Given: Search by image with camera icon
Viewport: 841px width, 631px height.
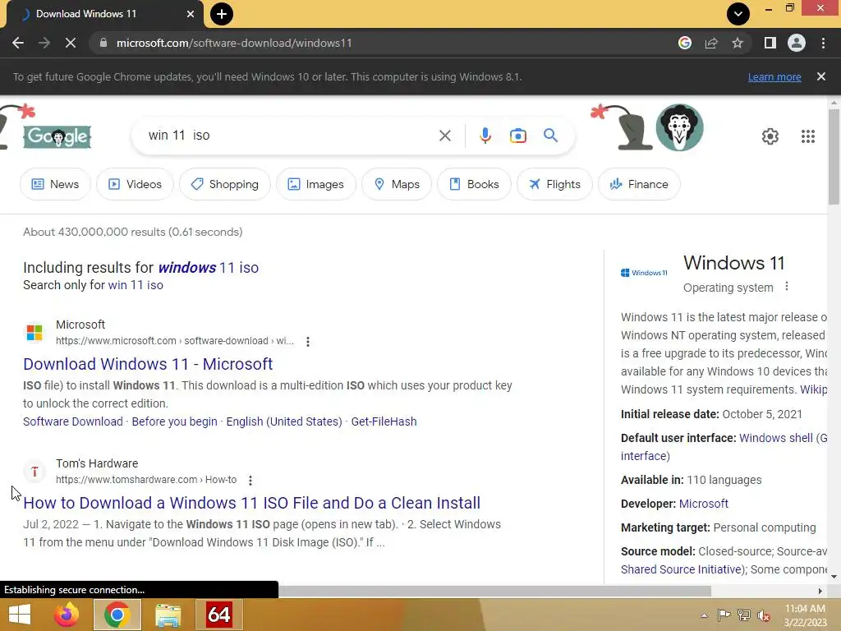Looking at the screenshot, I should 517,136.
